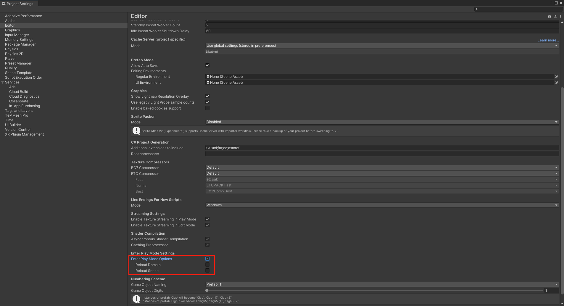Screen dimensions: 564x306
Task: Click the warning icon beside Sprite Atlas notice
Action: point(136,131)
